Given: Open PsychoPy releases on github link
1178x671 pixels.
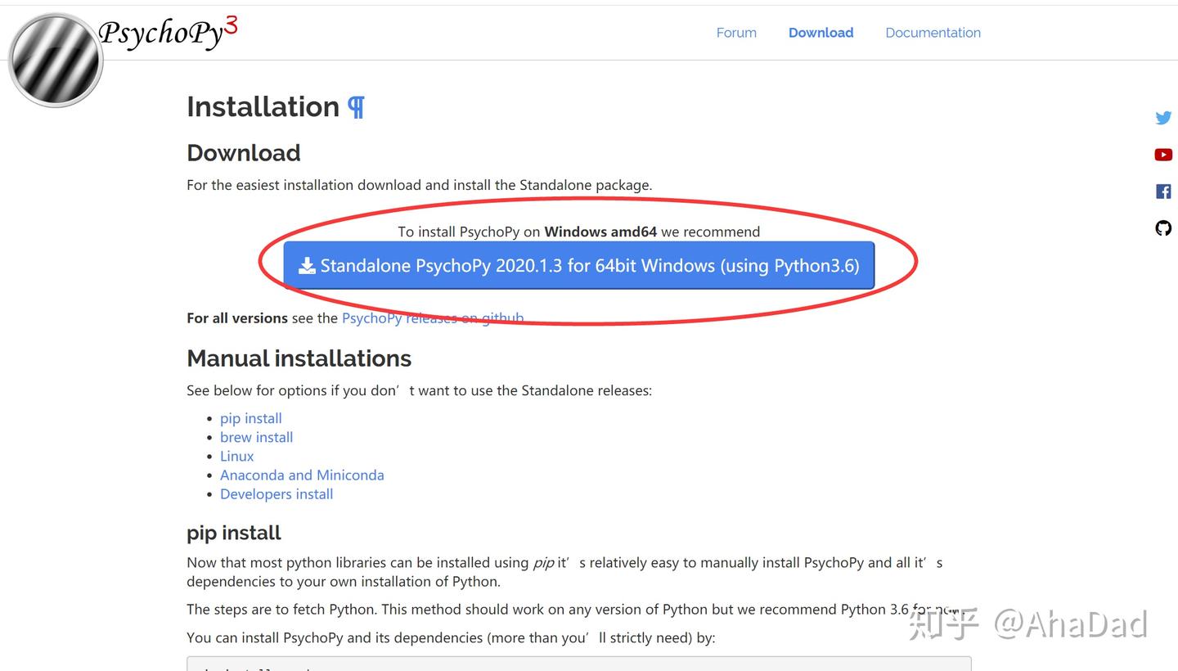Looking at the screenshot, I should click(432, 318).
